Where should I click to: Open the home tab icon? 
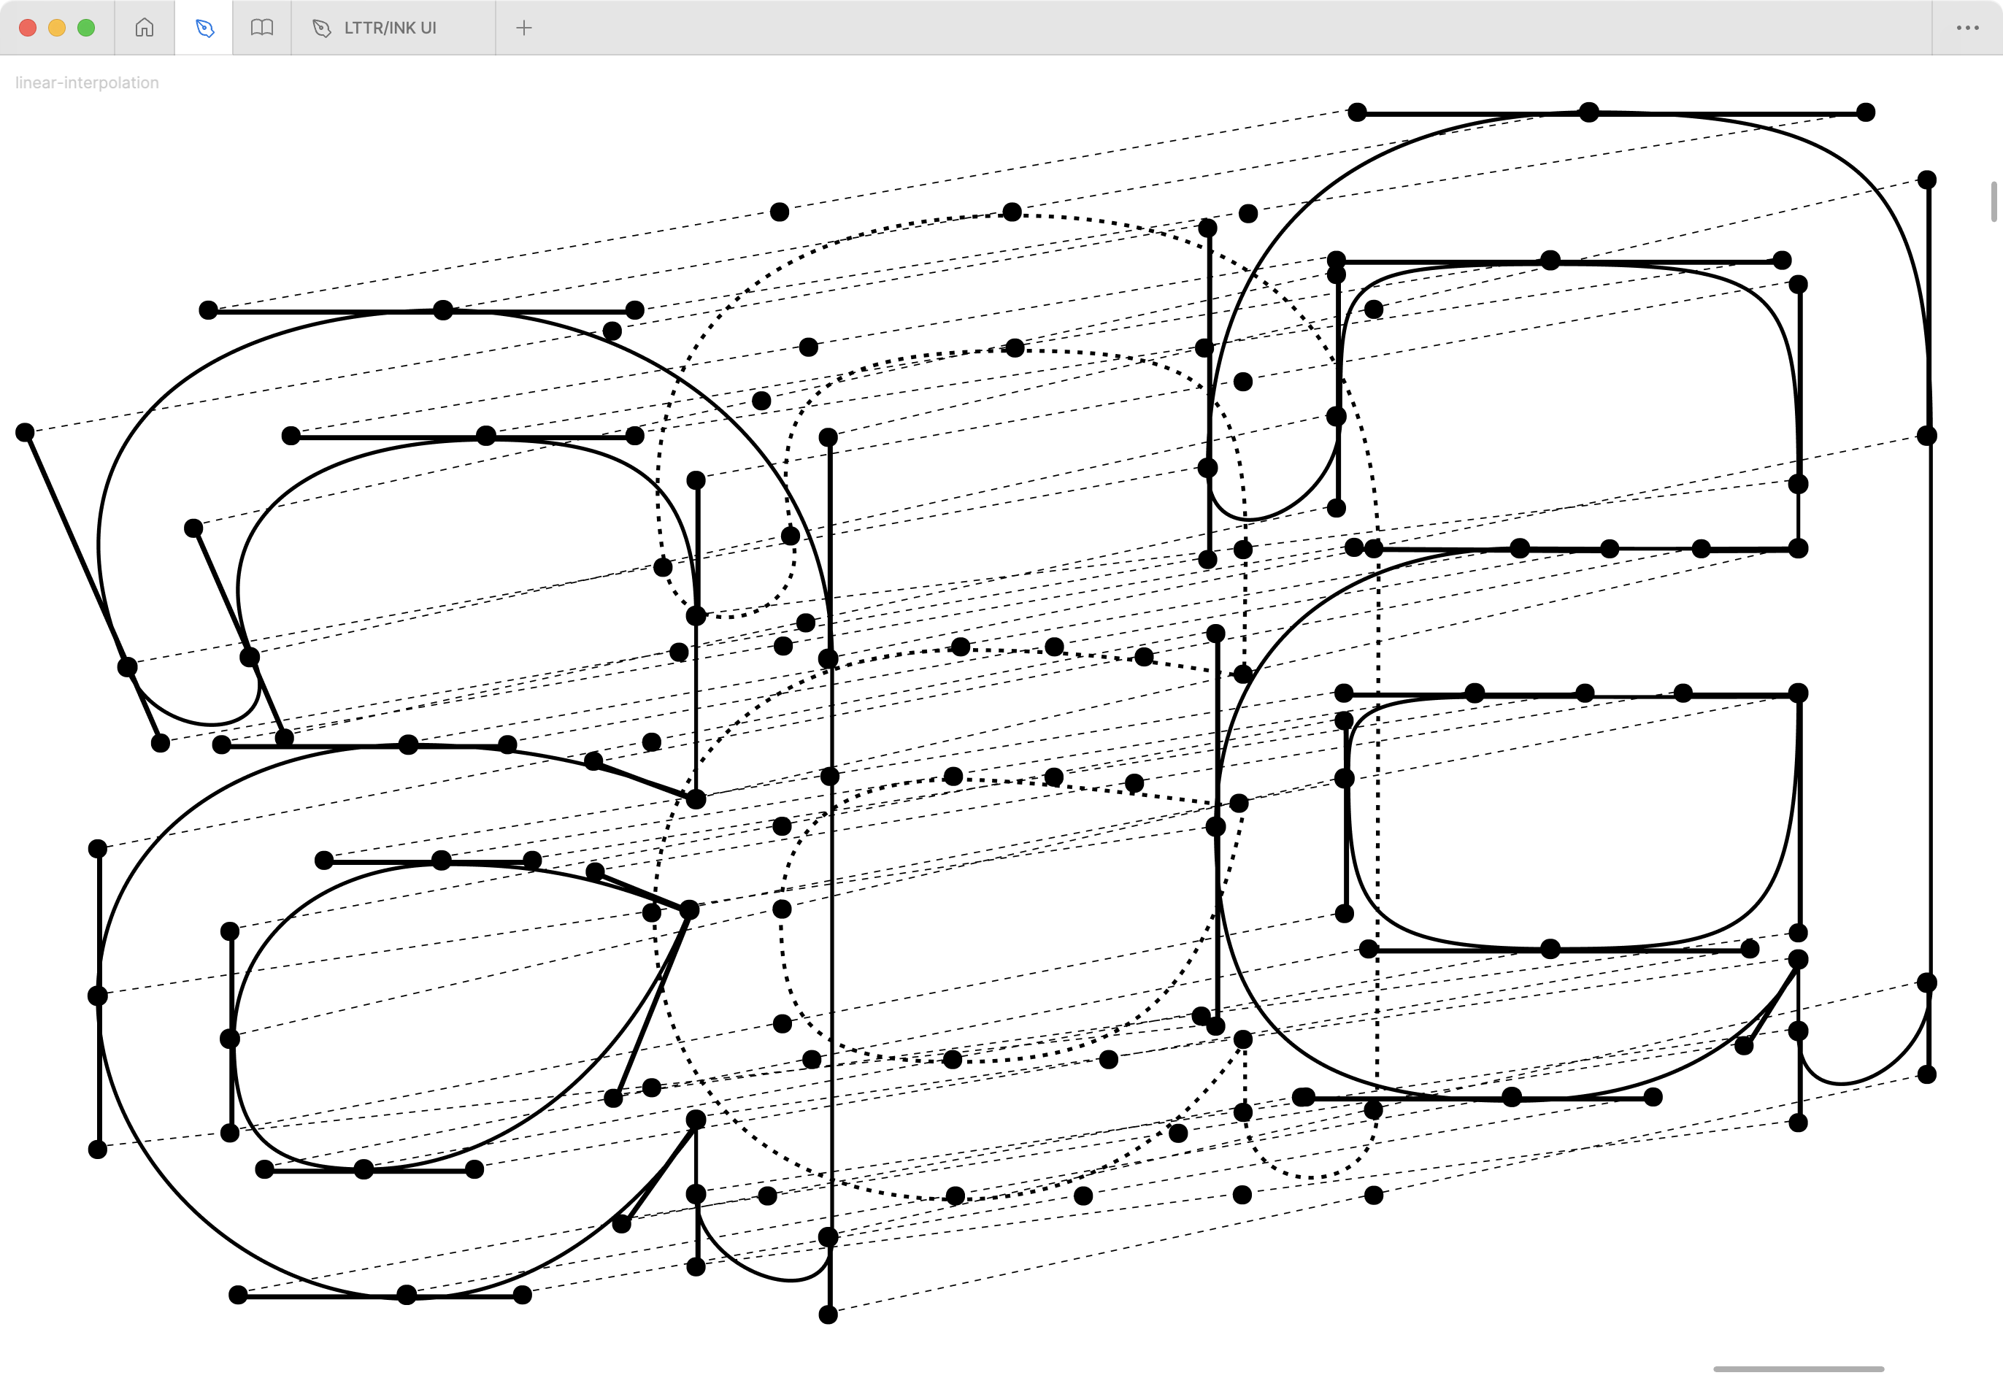coord(145,28)
